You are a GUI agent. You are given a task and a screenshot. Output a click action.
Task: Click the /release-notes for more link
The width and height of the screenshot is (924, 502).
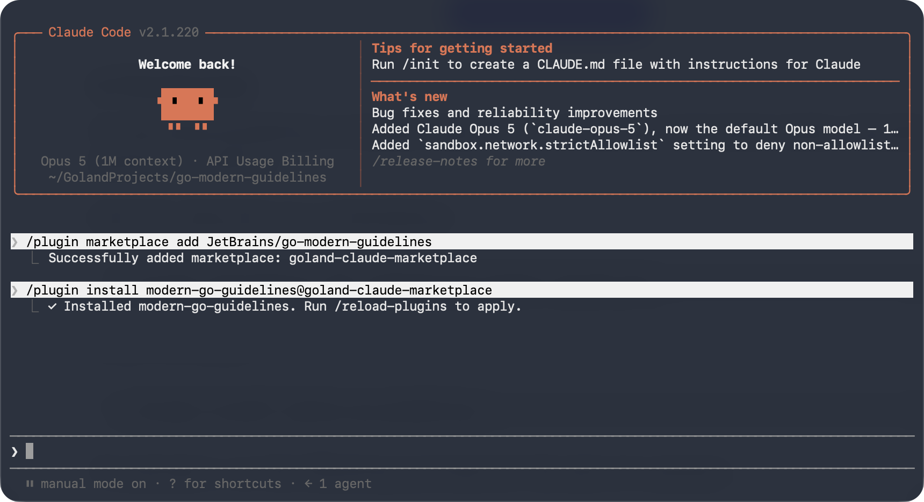click(459, 161)
